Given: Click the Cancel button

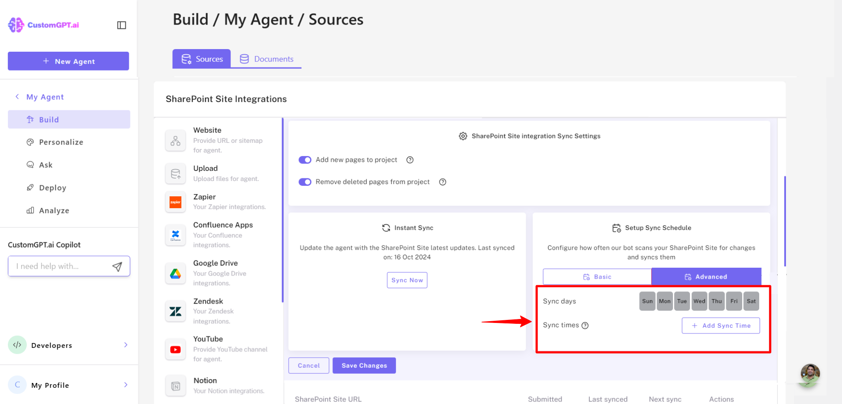Looking at the screenshot, I should click(309, 365).
